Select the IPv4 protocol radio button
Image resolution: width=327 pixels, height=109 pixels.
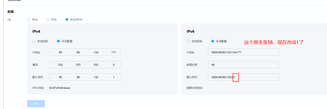click(x=28, y=20)
